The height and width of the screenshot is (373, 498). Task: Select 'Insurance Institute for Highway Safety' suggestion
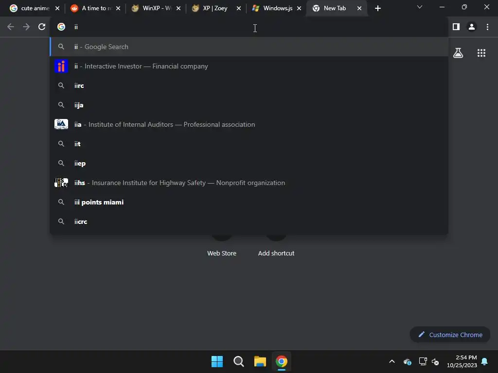[x=249, y=183]
